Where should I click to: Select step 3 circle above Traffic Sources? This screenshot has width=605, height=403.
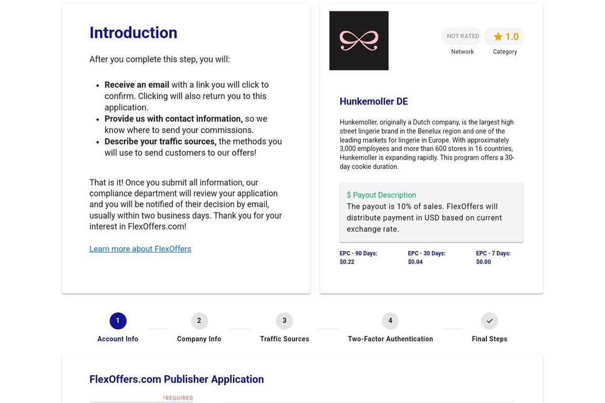point(284,321)
